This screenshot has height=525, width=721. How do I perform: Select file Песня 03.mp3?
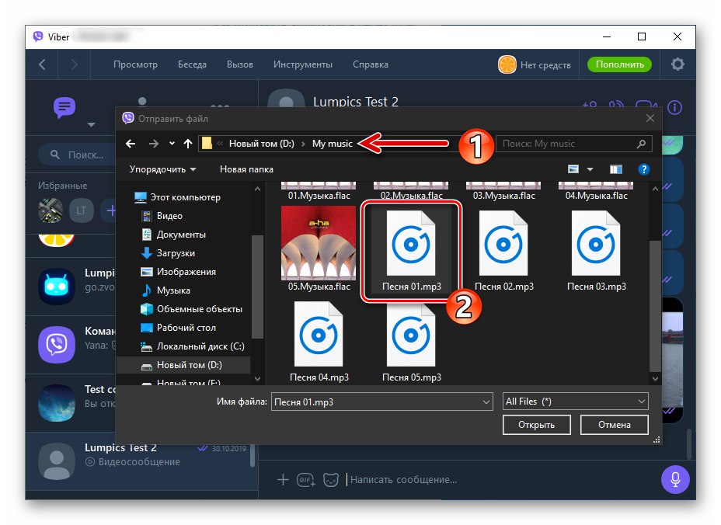coord(596,251)
